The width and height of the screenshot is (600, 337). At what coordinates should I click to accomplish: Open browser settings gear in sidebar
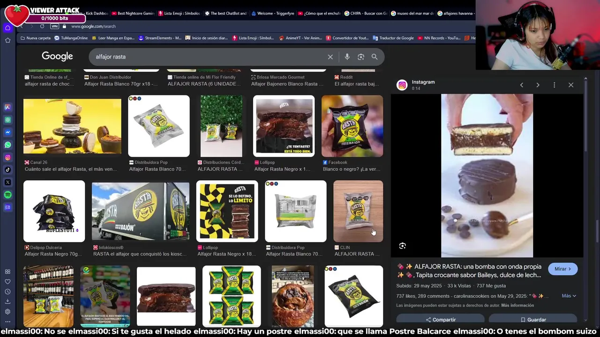tap(7, 312)
